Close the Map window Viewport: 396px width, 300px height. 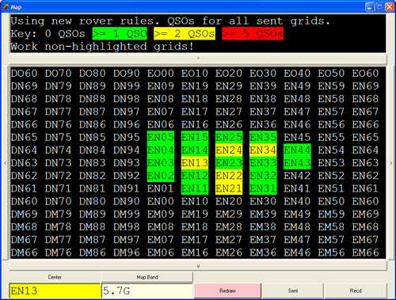[390, 7]
